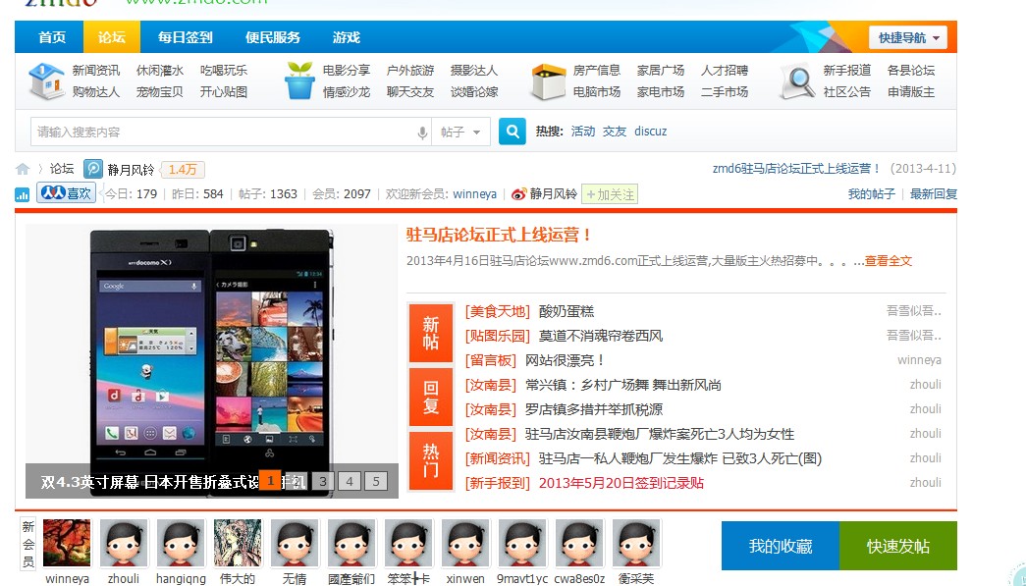Open the 房产信息 board link
The image size is (1026, 586).
(x=597, y=71)
